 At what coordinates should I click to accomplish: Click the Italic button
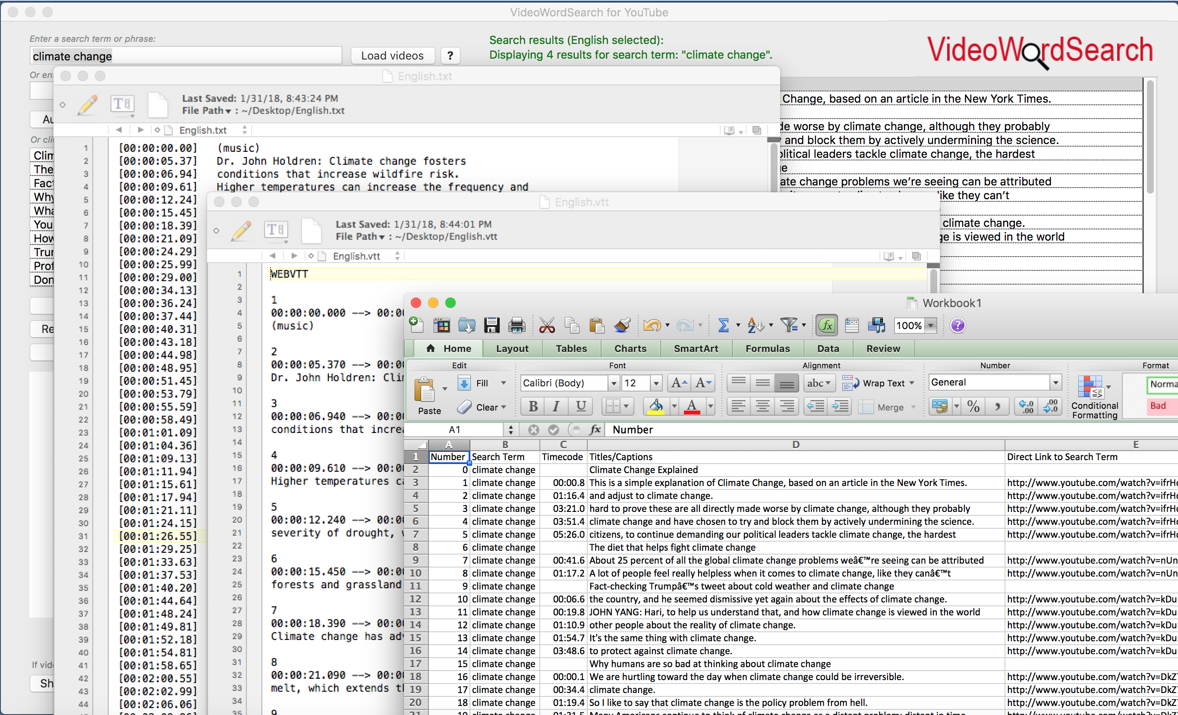click(556, 406)
